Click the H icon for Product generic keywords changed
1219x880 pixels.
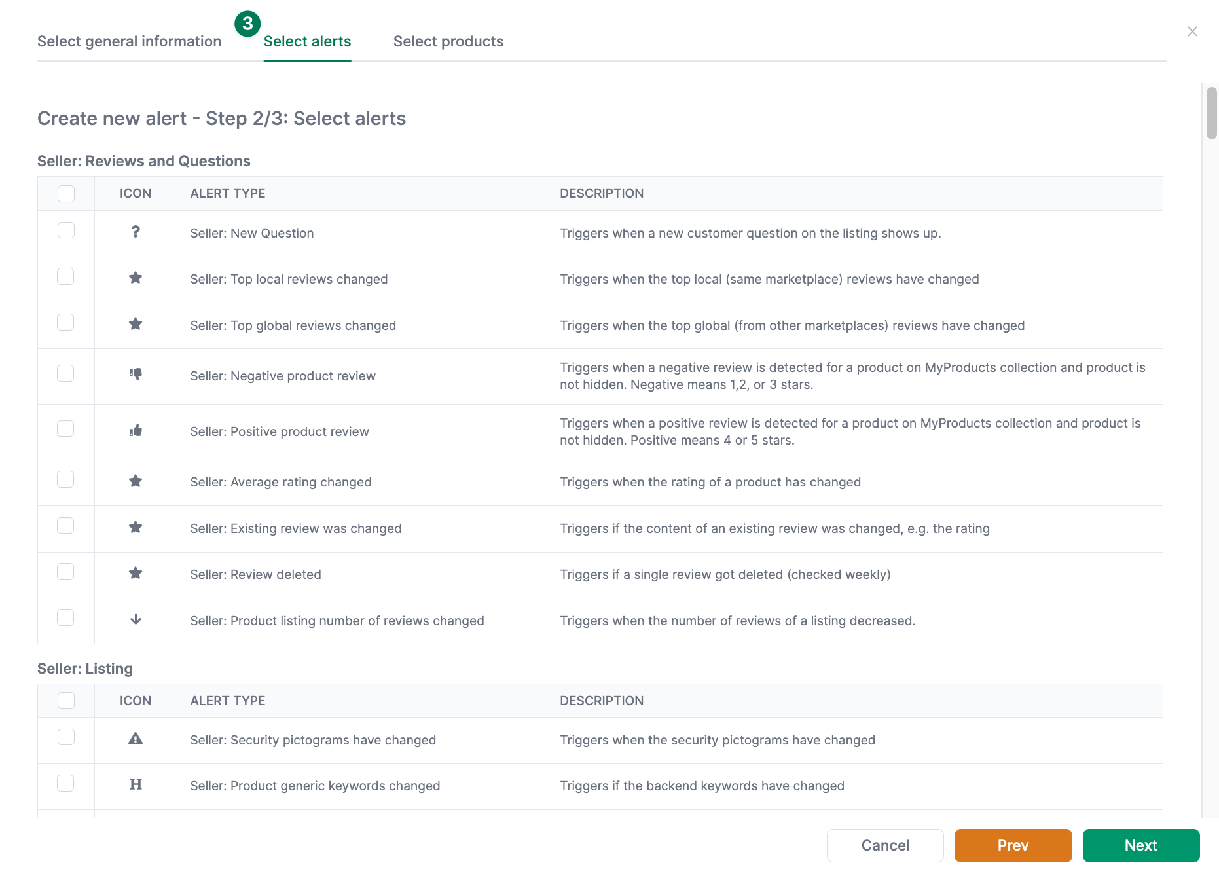coord(136,784)
